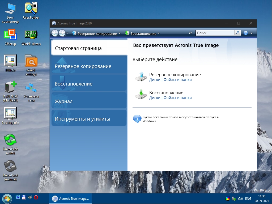The height and width of the screenshot is (204, 272).
Task: Click Файлы и папки link under Восстановление
Action: point(177,98)
